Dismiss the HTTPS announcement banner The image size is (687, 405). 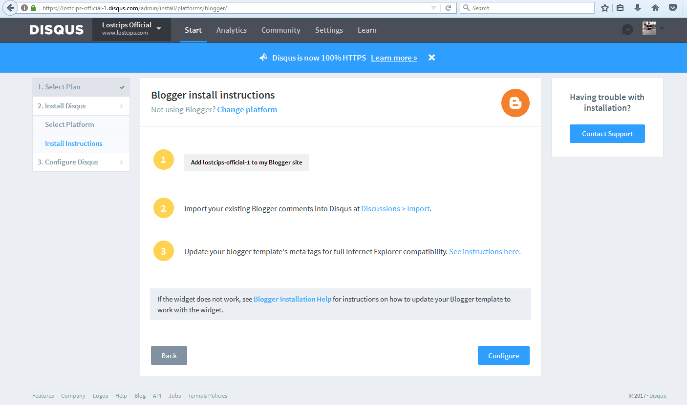(431, 58)
